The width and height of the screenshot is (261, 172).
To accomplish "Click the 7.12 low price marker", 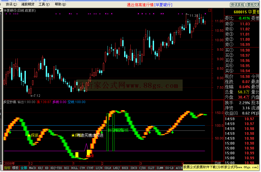I will [37, 96].
